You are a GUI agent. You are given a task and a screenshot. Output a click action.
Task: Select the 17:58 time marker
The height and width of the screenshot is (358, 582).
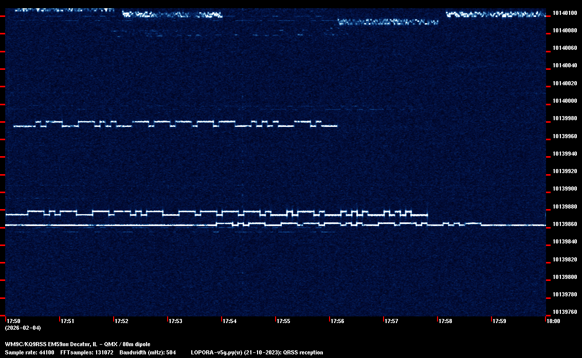tap(445, 321)
